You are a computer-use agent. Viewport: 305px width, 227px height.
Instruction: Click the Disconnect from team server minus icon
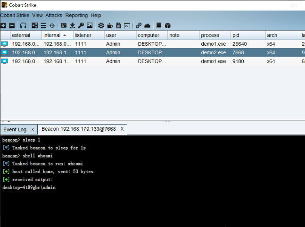click(12, 25)
